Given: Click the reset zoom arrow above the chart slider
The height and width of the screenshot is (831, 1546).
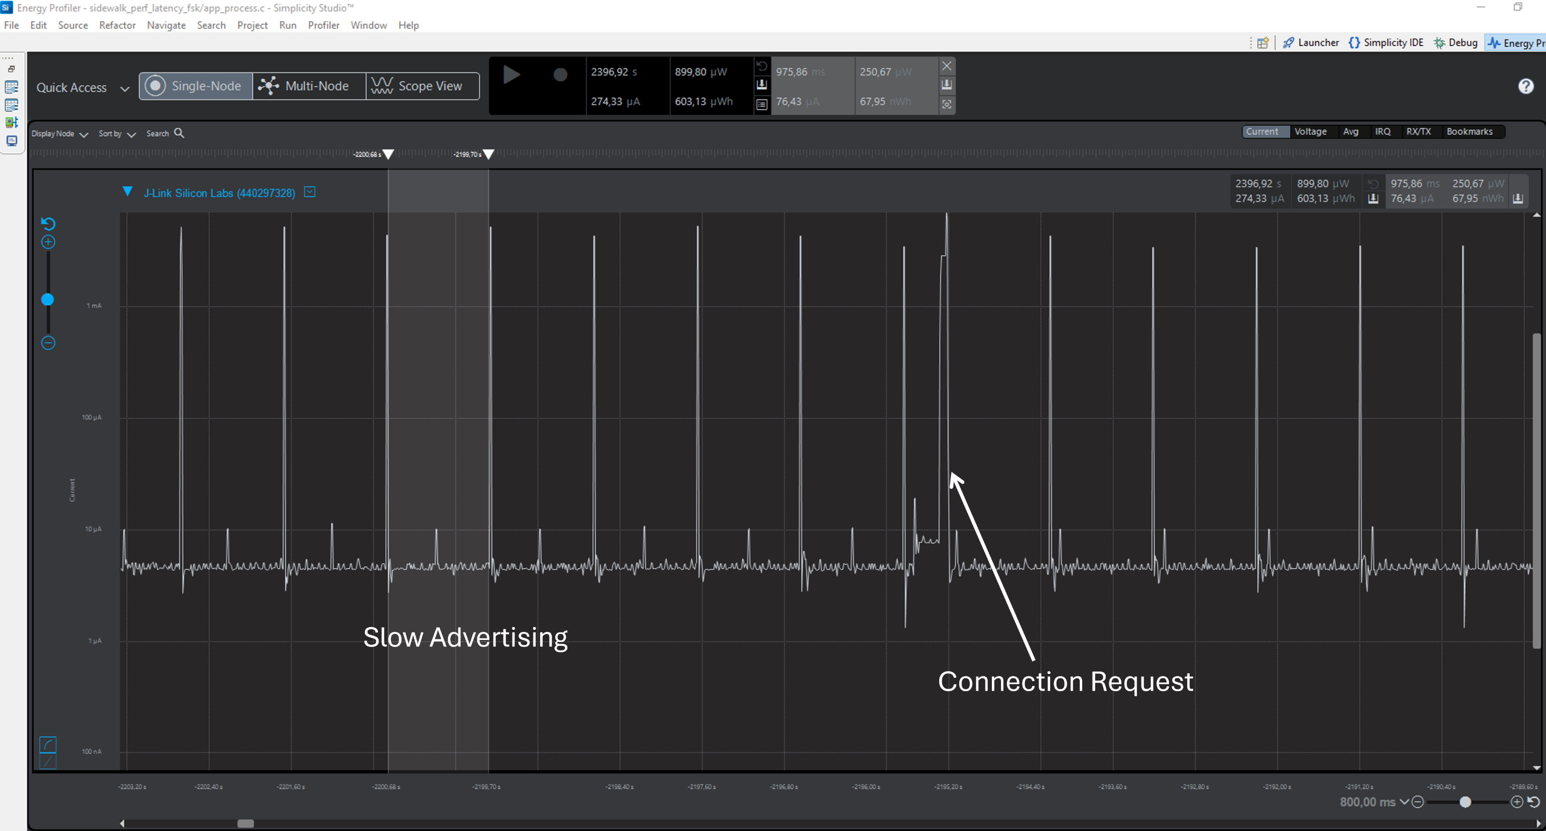Looking at the screenshot, I should point(47,223).
